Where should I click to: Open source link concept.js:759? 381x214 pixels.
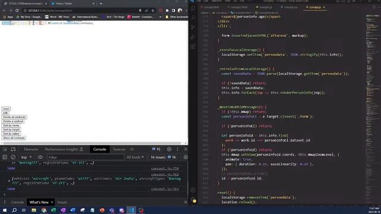tap(165, 168)
